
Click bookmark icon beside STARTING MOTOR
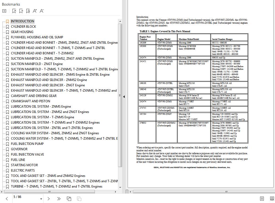click(7, 165)
